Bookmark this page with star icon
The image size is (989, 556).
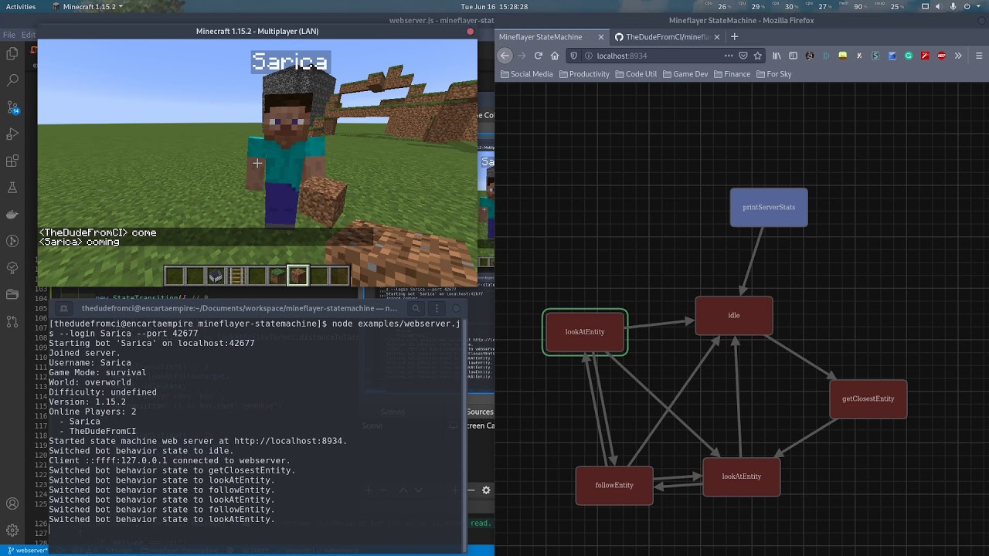click(758, 56)
